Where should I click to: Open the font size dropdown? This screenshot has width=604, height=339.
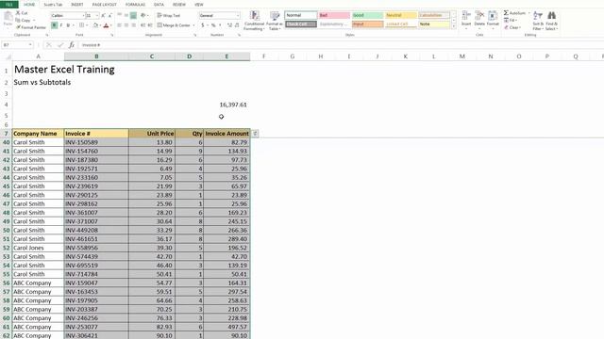coord(96,15)
